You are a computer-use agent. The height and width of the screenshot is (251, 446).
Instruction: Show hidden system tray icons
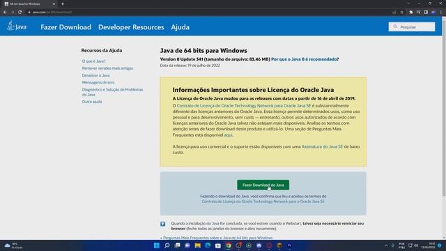(x=386, y=245)
